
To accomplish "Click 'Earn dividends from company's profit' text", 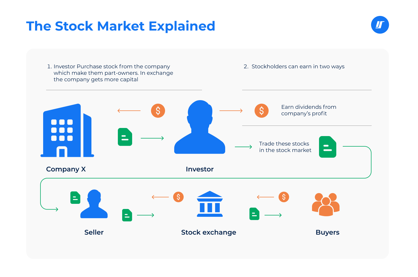I will point(309,110).
